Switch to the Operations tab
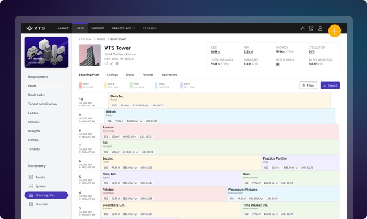The height and width of the screenshot is (219, 367). coord(169,75)
